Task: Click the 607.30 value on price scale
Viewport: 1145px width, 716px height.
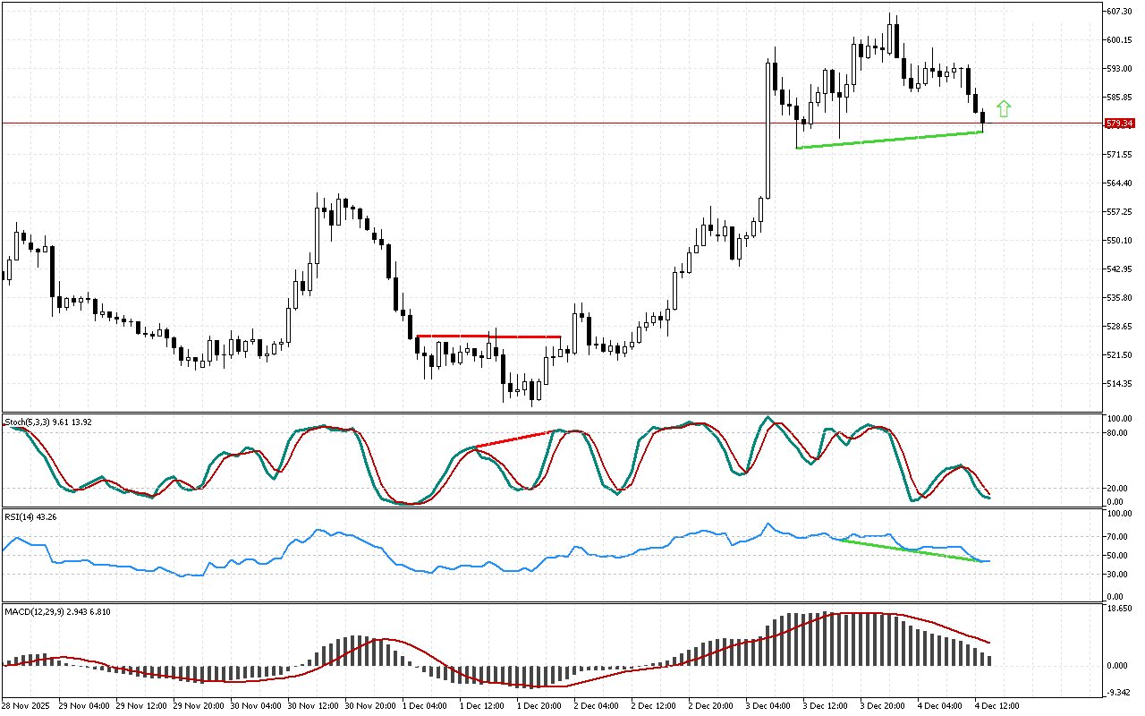Action: pyautogui.click(x=1120, y=11)
